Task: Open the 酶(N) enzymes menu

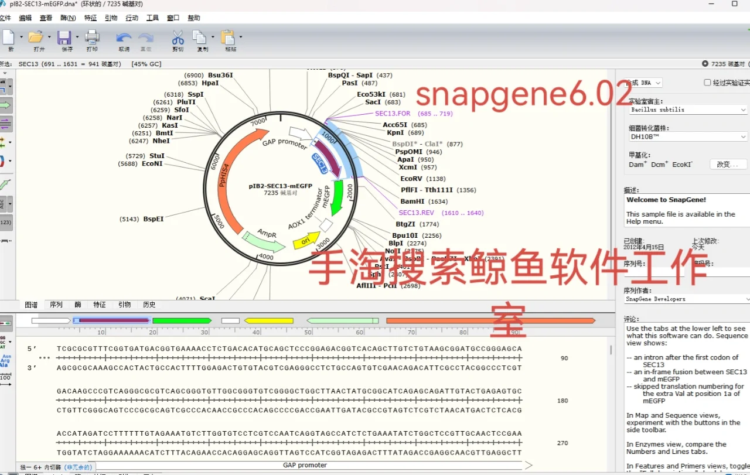Action: pos(68,18)
